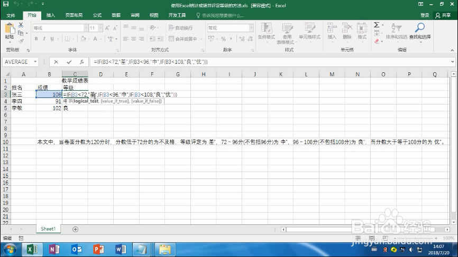This screenshot has width=458, height=257.
Task: Click the Tell Me search box
Action: [x=221, y=15]
